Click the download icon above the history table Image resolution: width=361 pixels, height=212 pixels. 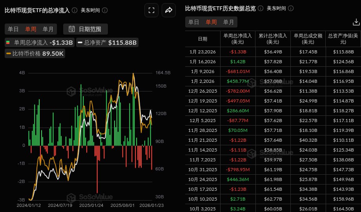pos(356,22)
